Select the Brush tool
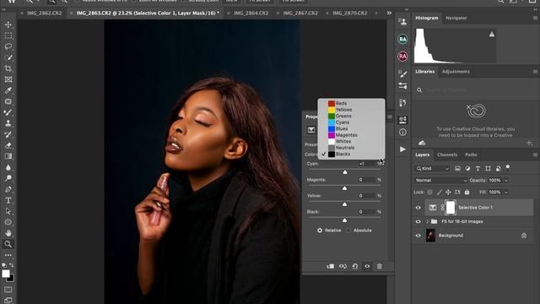The image size is (540, 304). pyautogui.click(x=8, y=112)
